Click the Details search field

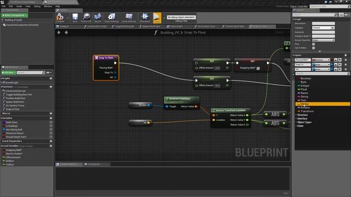pos(315,15)
